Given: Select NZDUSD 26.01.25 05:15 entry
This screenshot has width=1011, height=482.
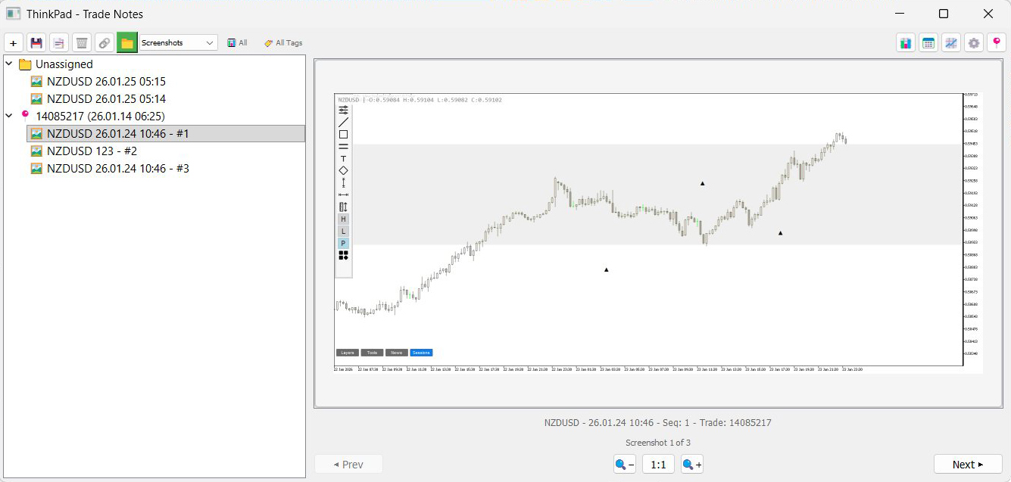Looking at the screenshot, I should [106, 81].
